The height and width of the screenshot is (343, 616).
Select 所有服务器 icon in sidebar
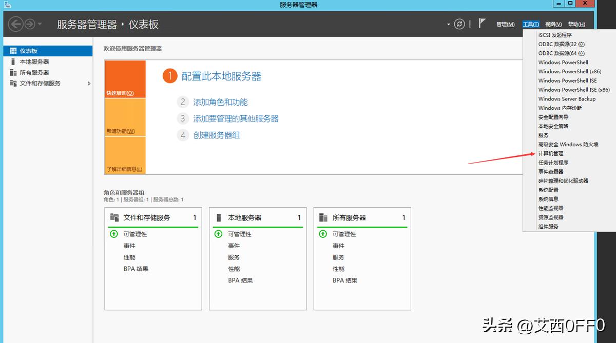pos(12,72)
